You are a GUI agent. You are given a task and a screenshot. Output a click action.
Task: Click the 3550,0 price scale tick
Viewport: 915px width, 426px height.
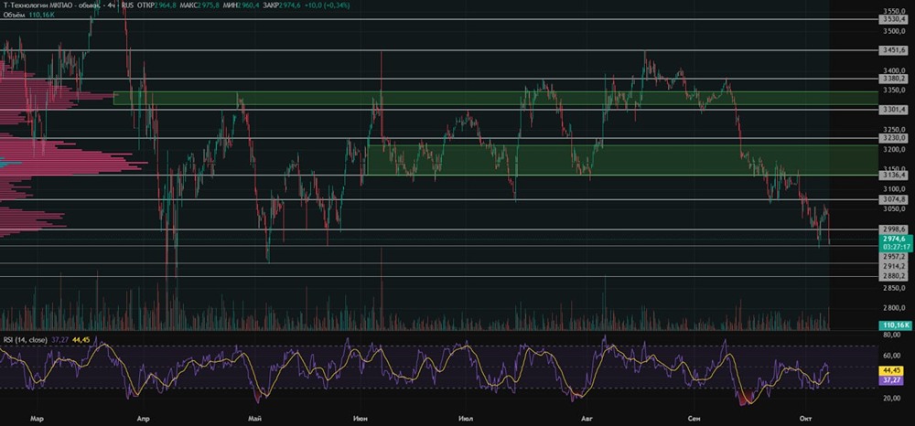click(x=894, y=11)
